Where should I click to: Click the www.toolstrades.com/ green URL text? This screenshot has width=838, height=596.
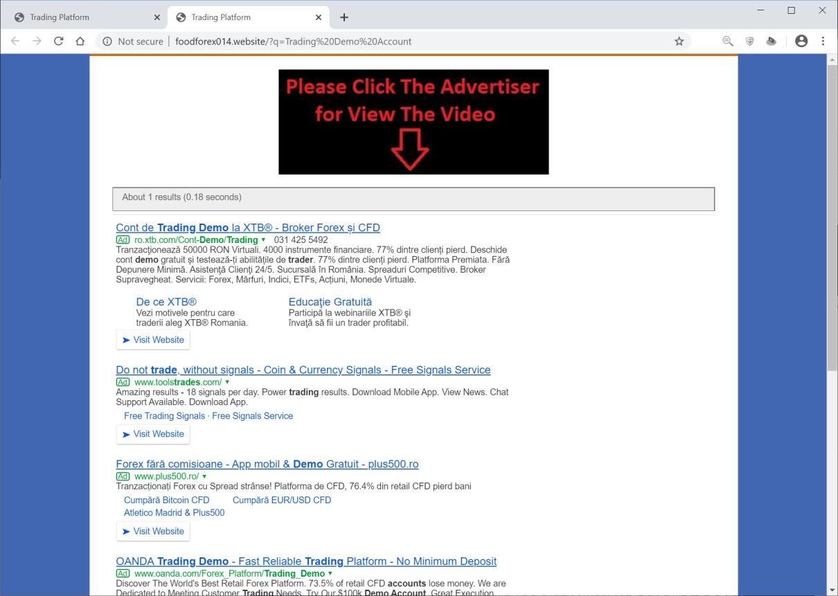coord(178,382)
